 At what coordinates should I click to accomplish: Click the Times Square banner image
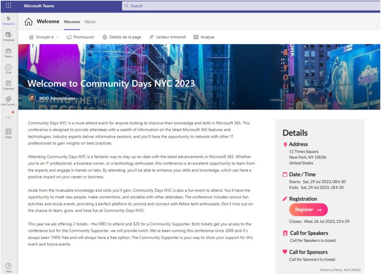[x=199, y=77]
